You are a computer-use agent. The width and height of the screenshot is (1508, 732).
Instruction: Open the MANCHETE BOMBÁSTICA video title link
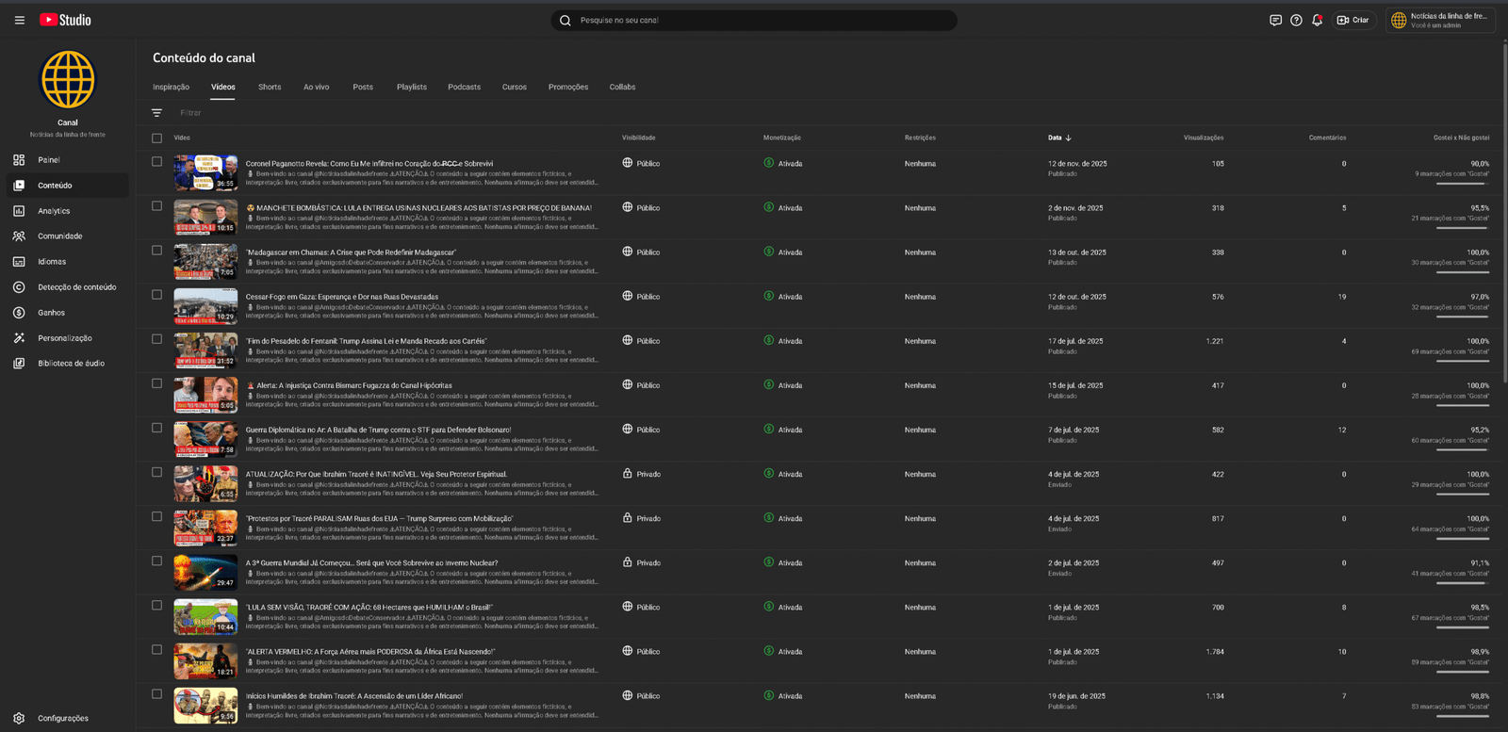click(423, 208)
